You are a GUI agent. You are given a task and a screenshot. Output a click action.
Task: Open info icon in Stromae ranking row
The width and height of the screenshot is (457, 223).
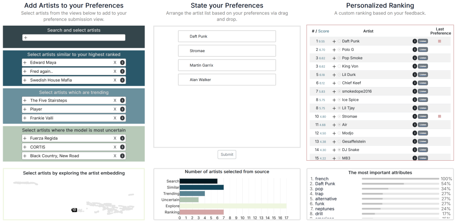click(x=415, y=116)
